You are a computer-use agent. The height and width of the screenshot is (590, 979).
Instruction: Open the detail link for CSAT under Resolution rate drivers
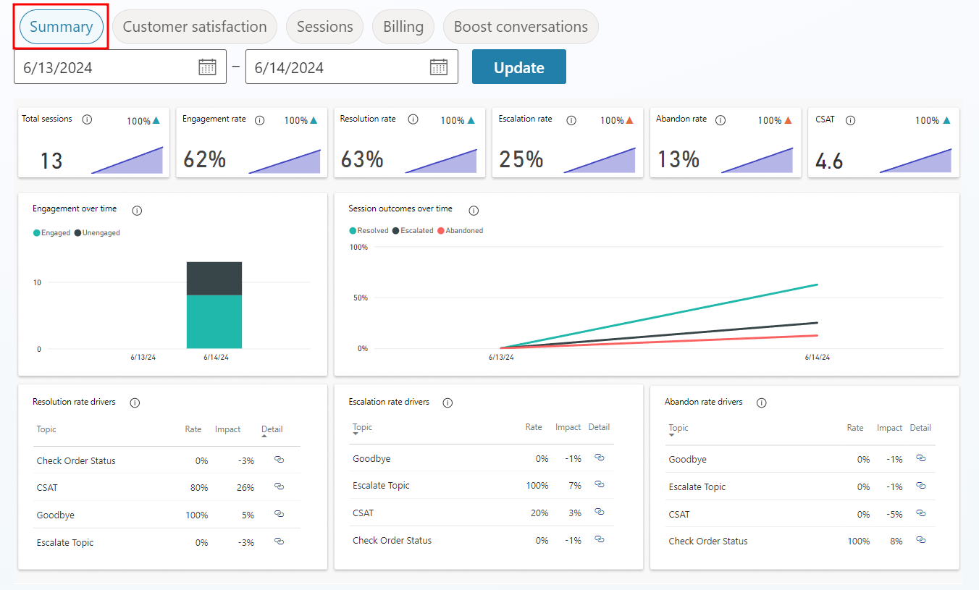click(279, 487)
